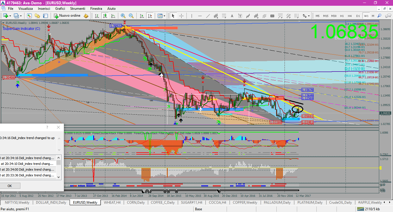Switch chart to candlesticks

tap(105, 16)
